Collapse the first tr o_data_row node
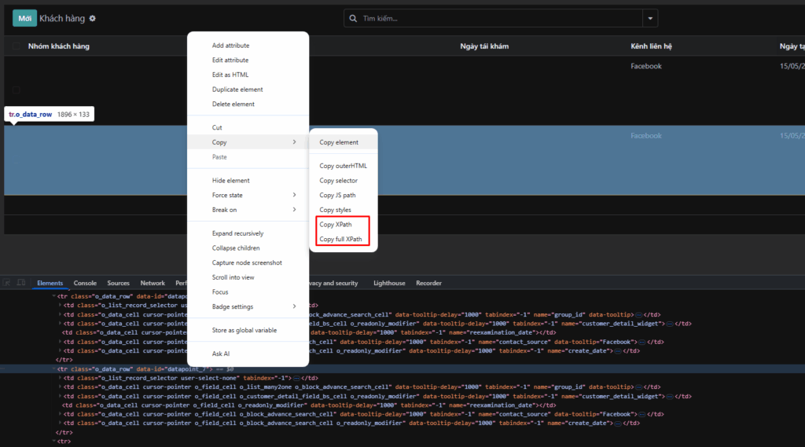This screenshot has width=805, height=447. 54,296
